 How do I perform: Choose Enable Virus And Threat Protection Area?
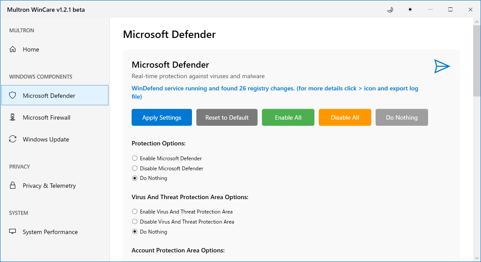point(135,212)
